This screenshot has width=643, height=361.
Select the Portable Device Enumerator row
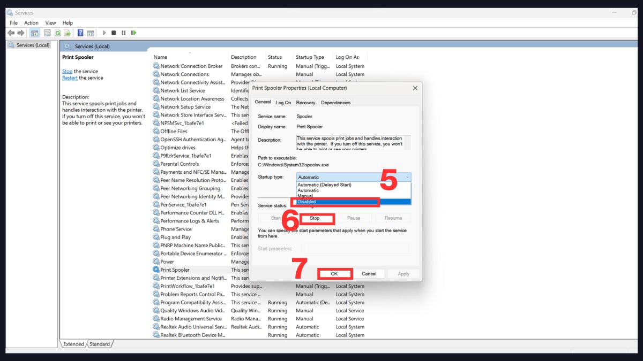(201, 254)
